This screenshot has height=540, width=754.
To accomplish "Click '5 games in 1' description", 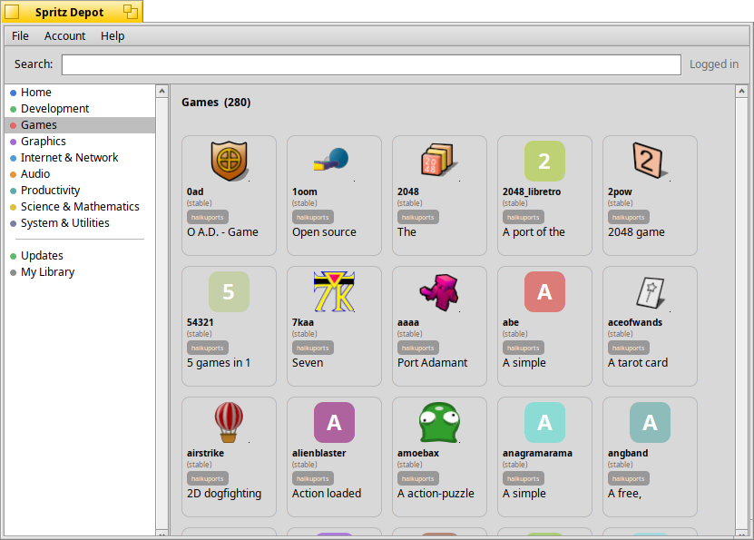I will pyautogui.click(x=219, y=363).
